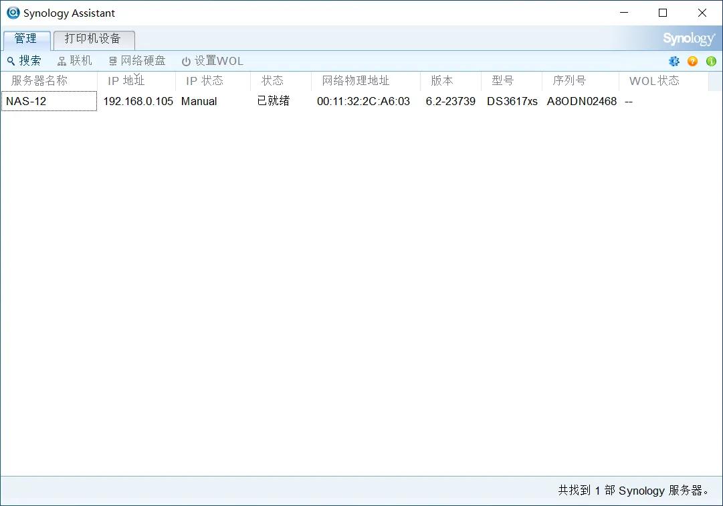Viewport: 723px width, 506px height.
Task: Click the serial number A8ODN02468 cell
Action: tap(581, 101)
